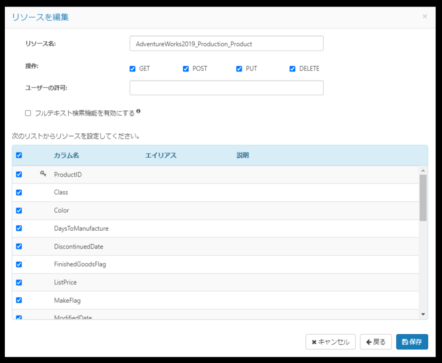Image resolution: width=442 pixels, height=363 pixels.
Task: Click the 保存 save button
Action: [x=412, y=342]
